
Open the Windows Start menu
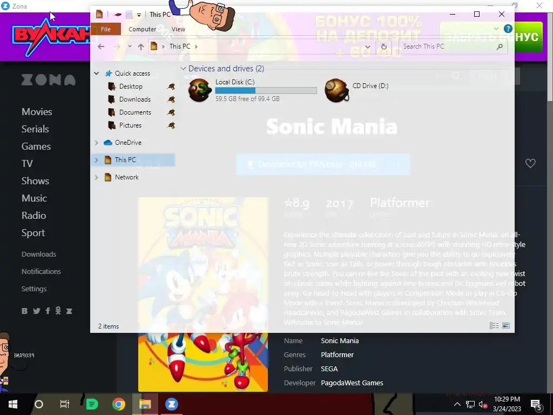coord(13,404)
